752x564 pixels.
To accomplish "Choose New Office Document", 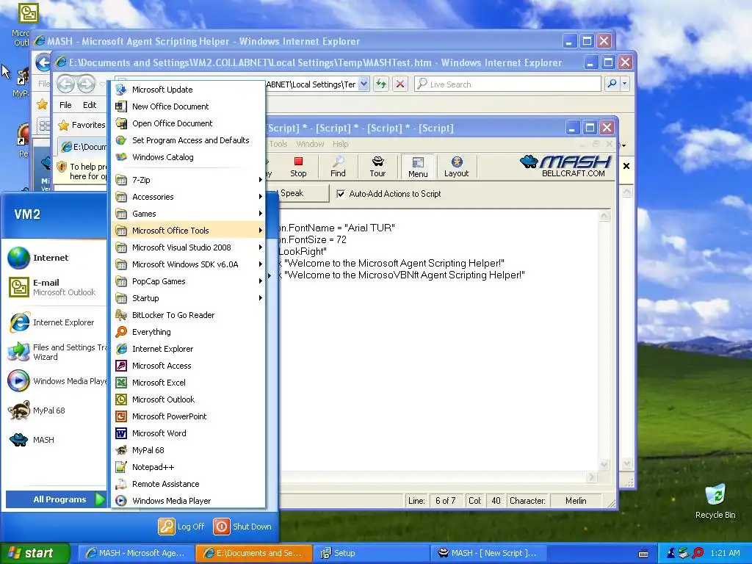I will [x=189, y=106].
